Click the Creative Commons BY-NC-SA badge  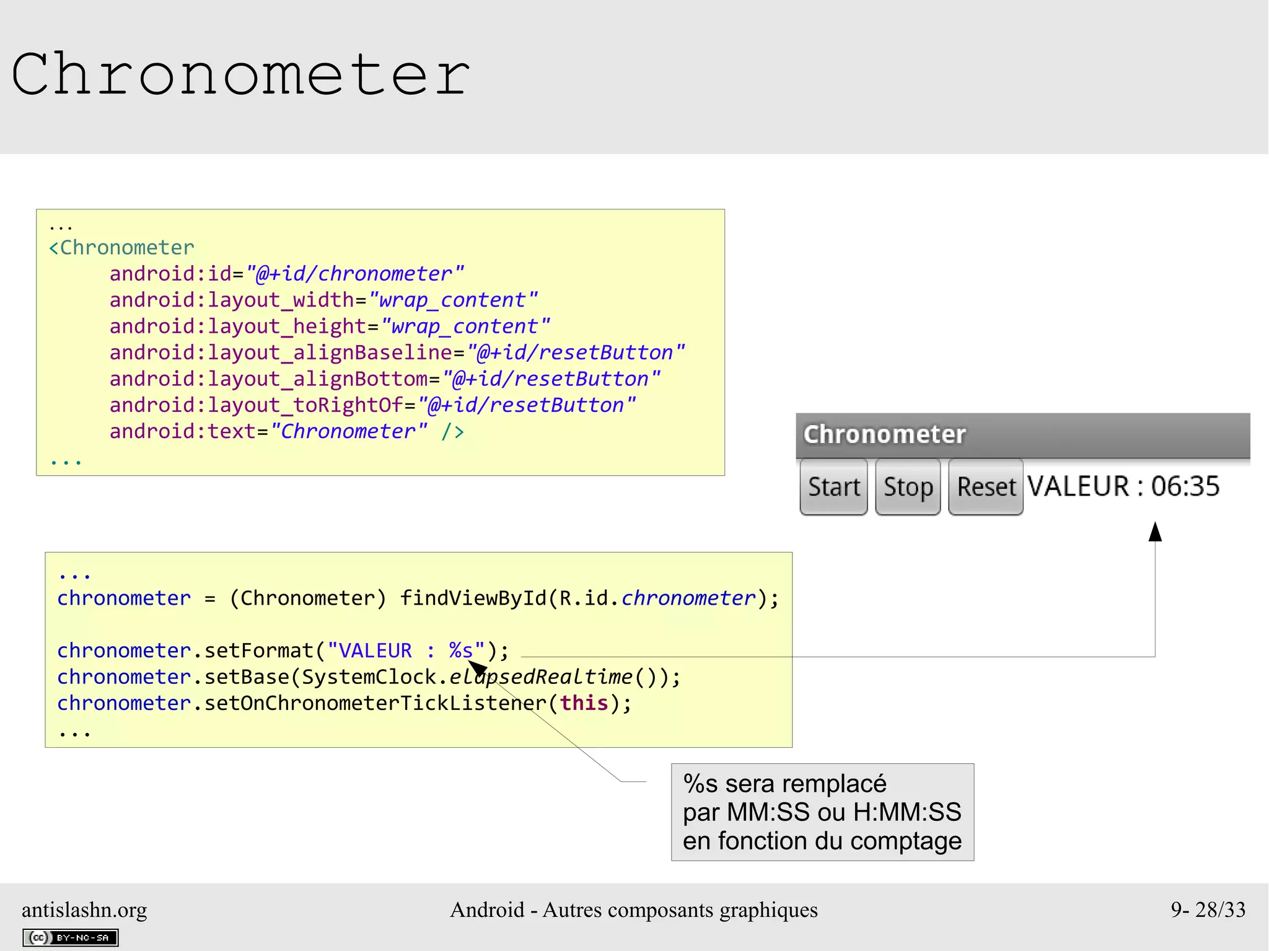(71, 937)
